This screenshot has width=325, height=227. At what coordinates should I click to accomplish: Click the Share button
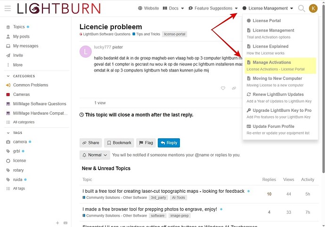pyautogui.click(x=91, y=143)
